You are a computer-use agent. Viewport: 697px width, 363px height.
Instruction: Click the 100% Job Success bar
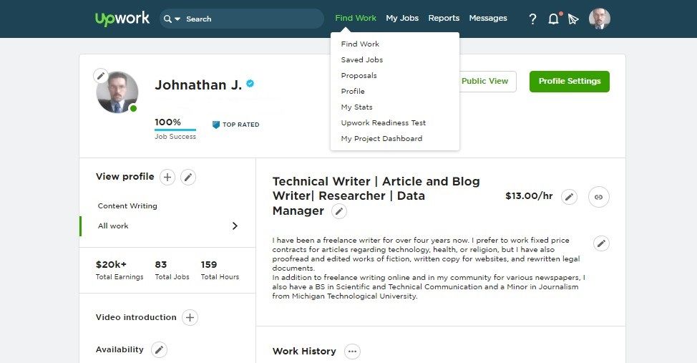[x=175, y=130]
